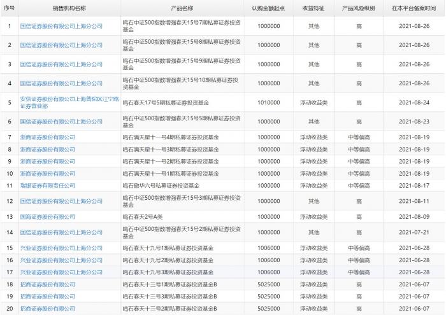446x315 pixels.
Task: Select product 鸣石中证500指数增强春天15号2期
Action: [x=182, y=233]
